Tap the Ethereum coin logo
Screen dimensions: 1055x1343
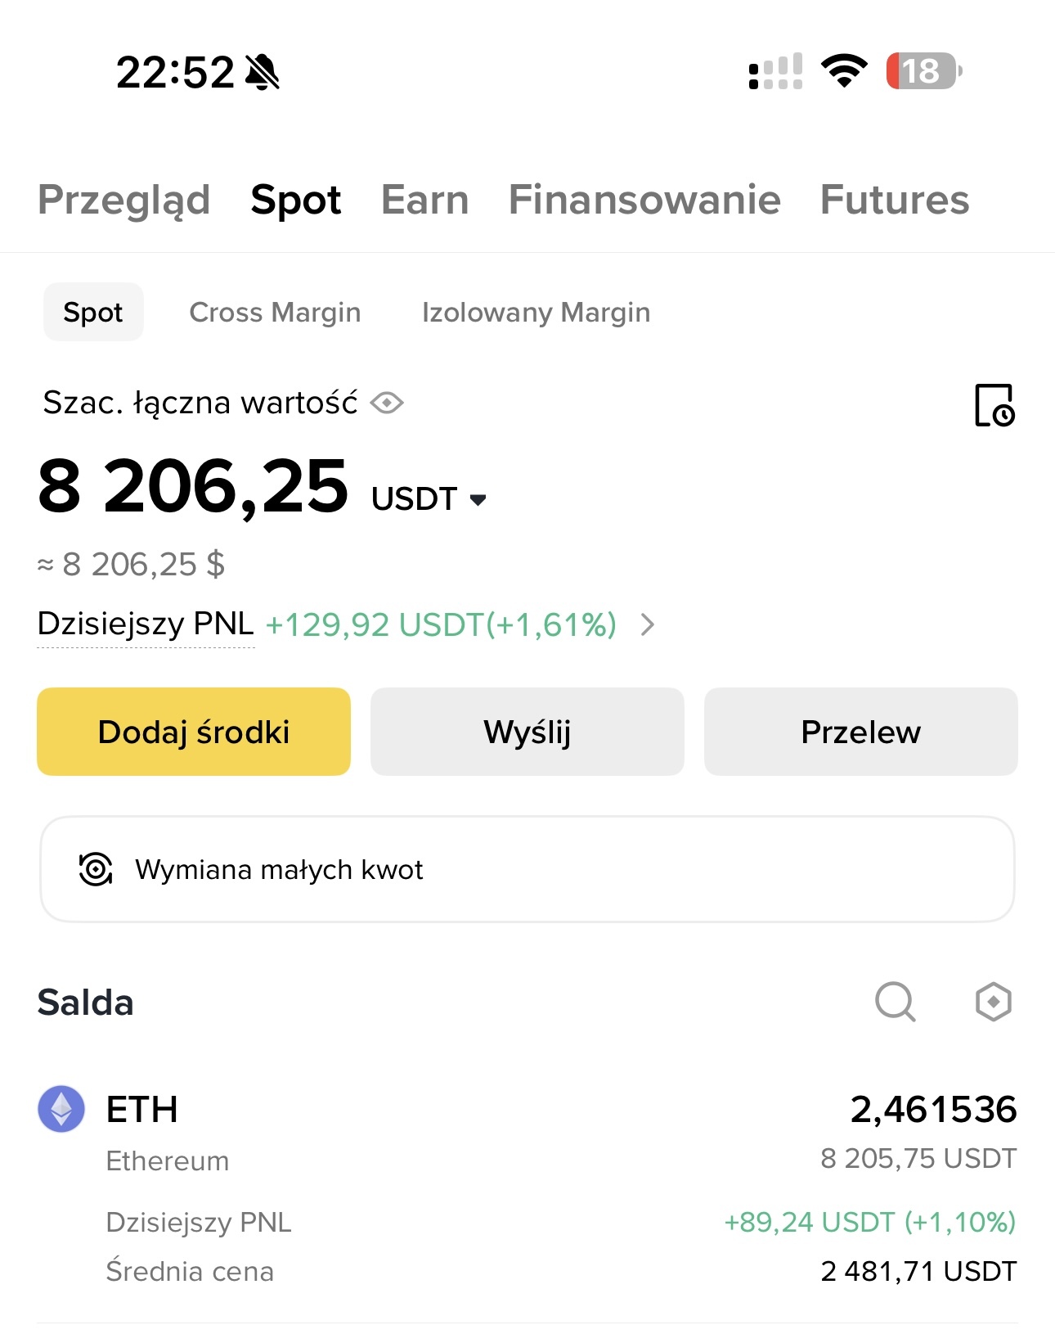(61, 1109)
